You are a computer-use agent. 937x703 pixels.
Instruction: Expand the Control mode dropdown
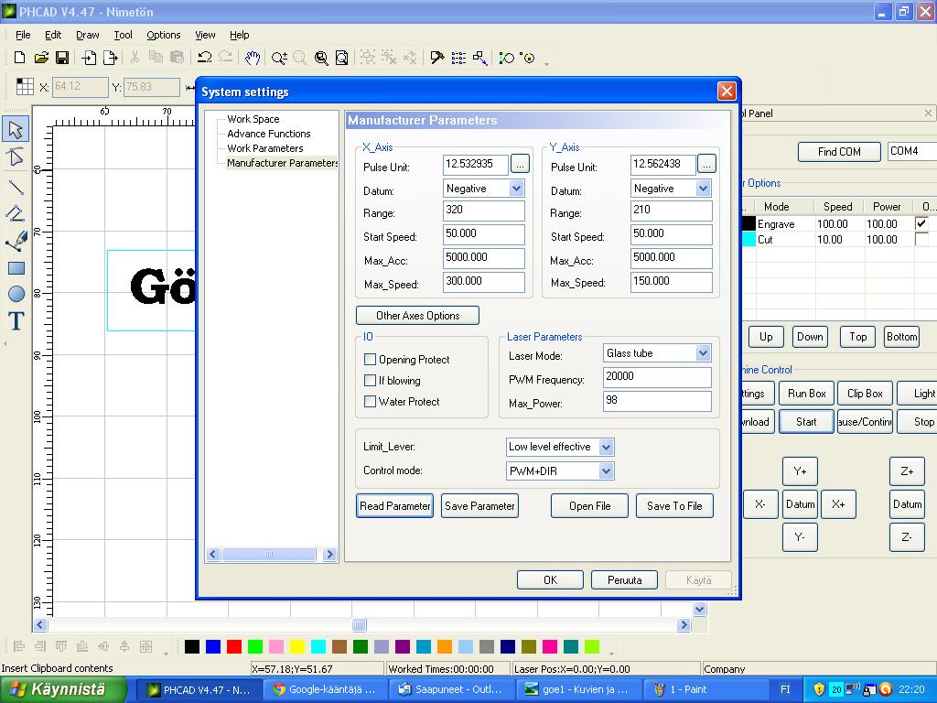point(605,470)
